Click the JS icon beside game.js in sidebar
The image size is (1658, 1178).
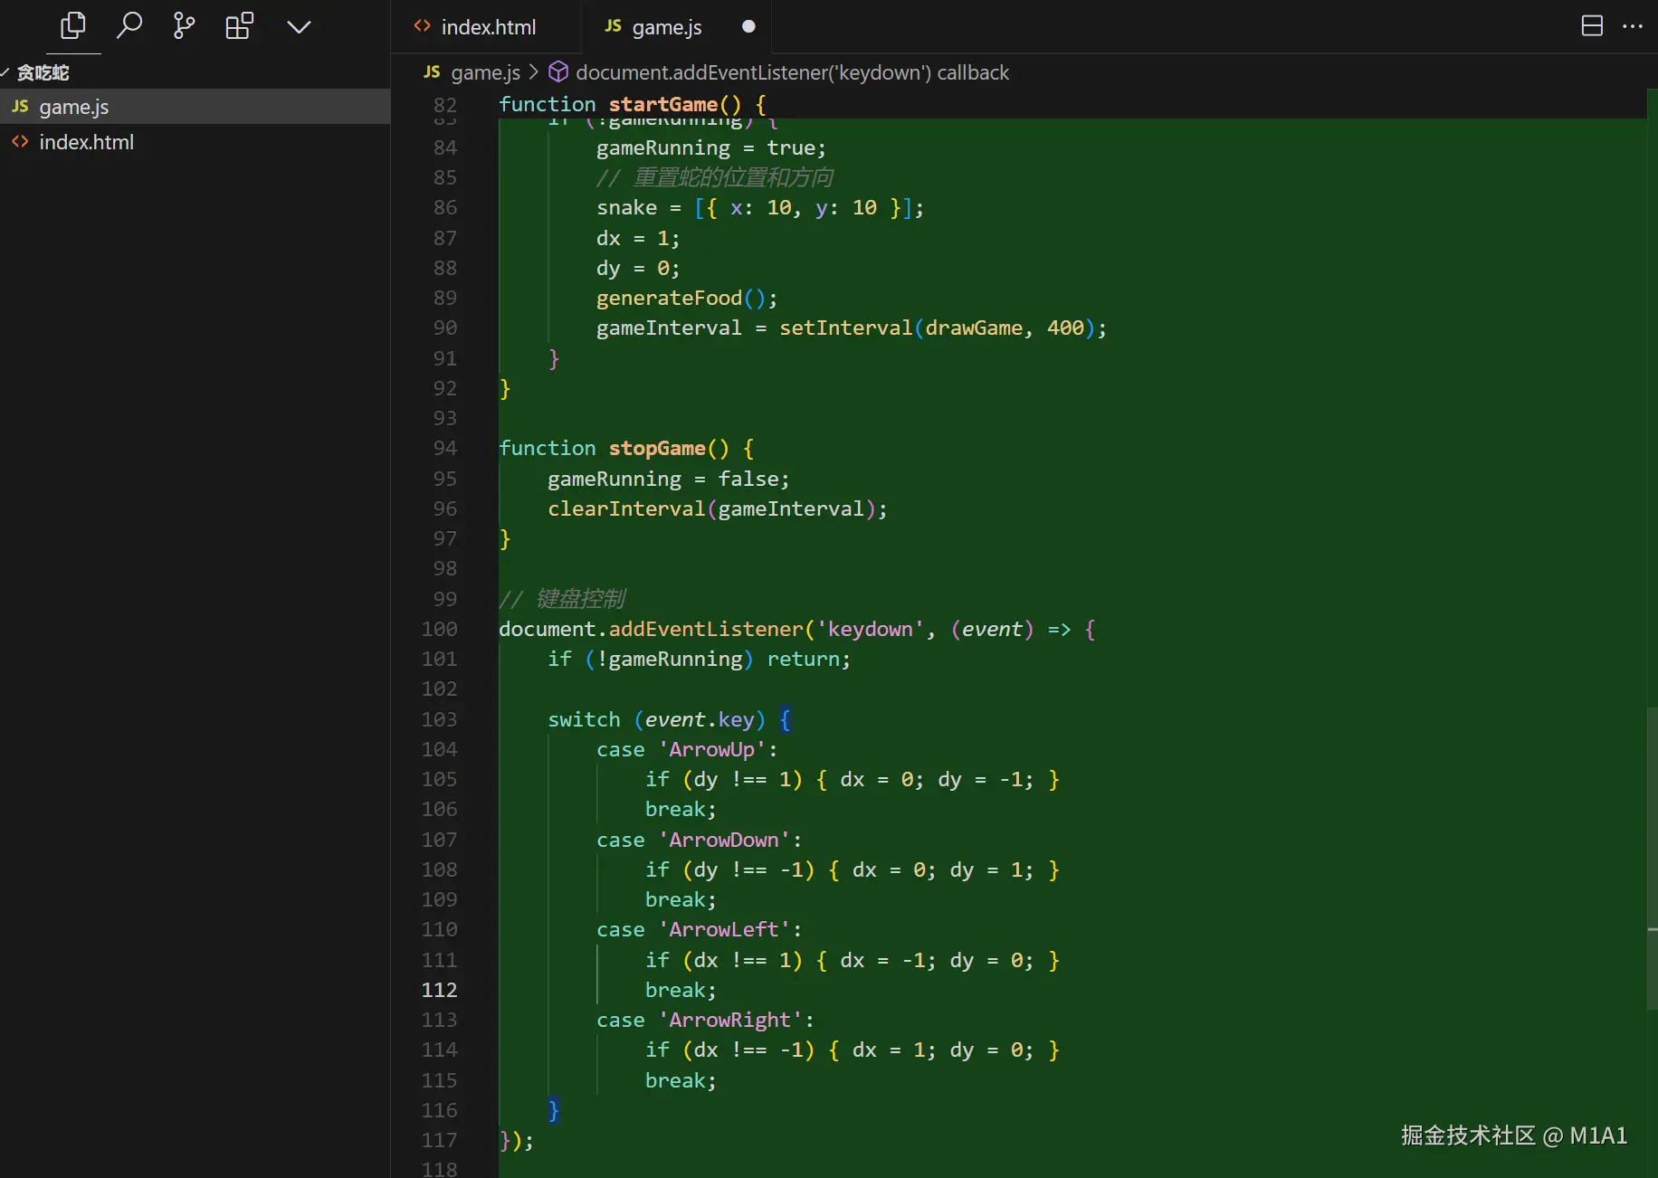pyautogui.click(x=20, y=107)
